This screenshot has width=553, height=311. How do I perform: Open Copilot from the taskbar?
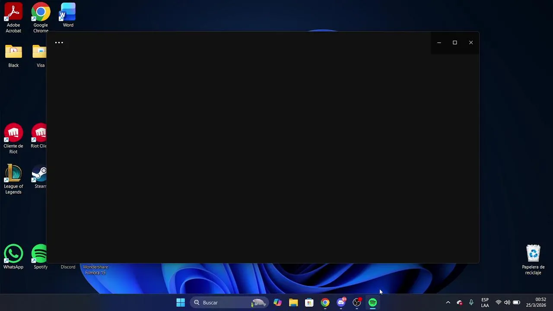coord(277,303)
